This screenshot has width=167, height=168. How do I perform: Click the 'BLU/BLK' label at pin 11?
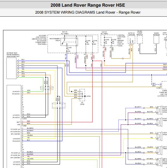coord(30,152)
